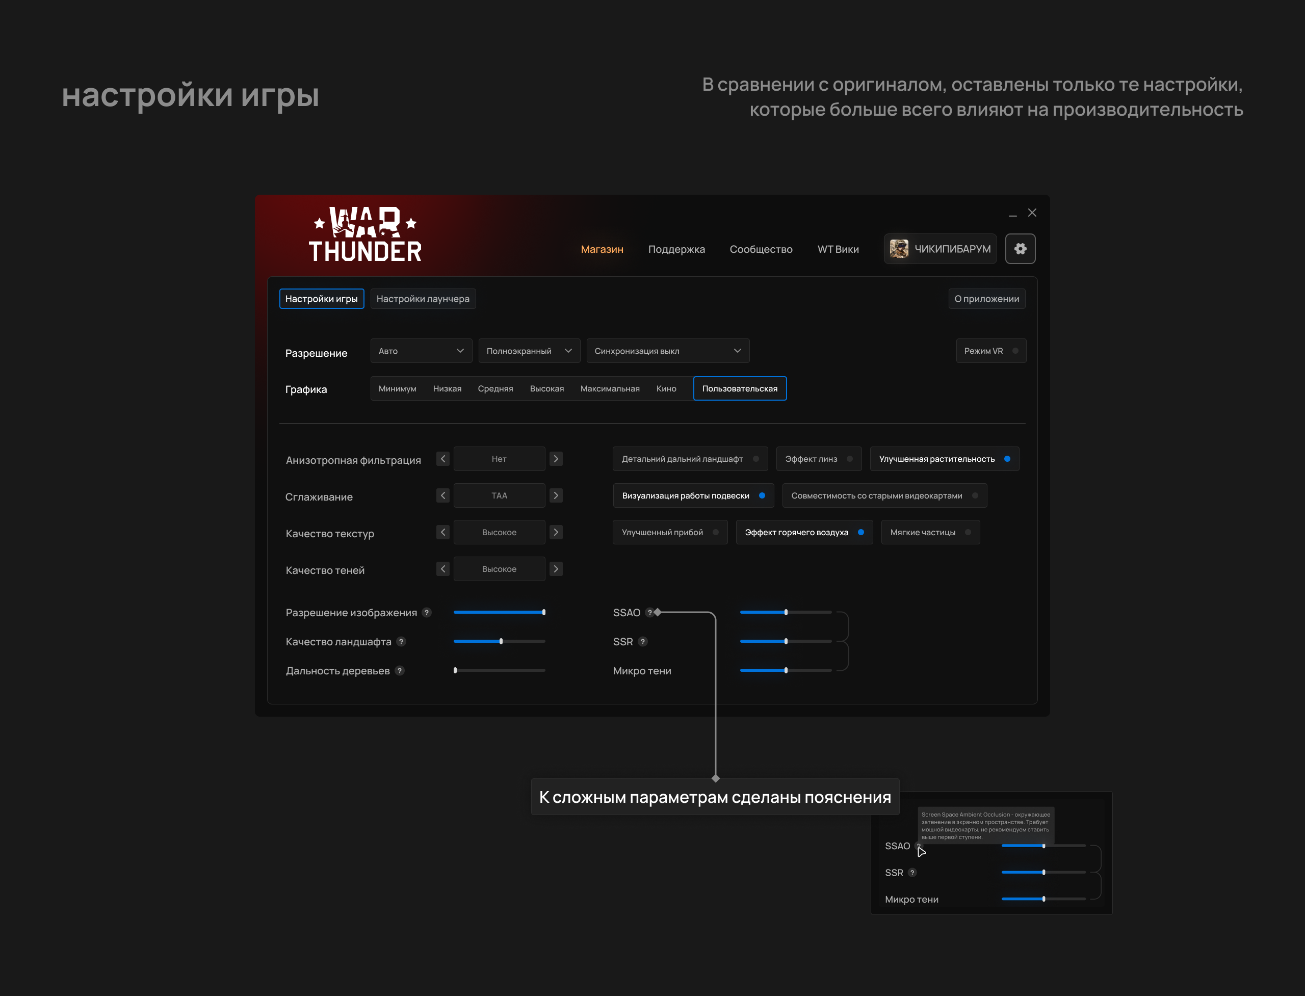Toggle Режим VR switch
The image size is (1305, 996).
click(1015, 351)
